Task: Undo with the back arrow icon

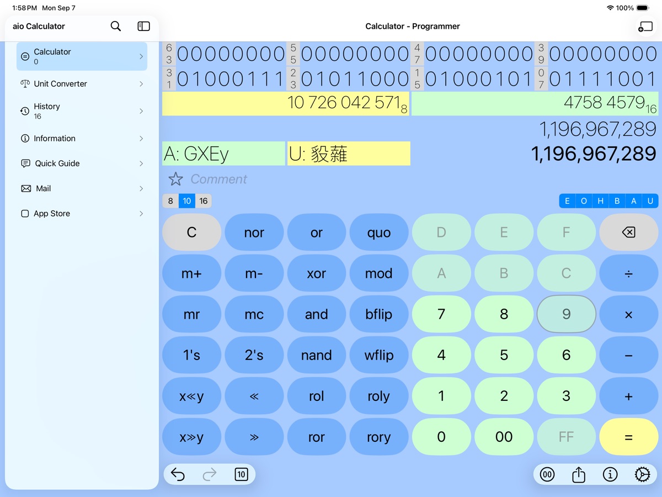Action: pyautogui.click(x=178, y=474)
